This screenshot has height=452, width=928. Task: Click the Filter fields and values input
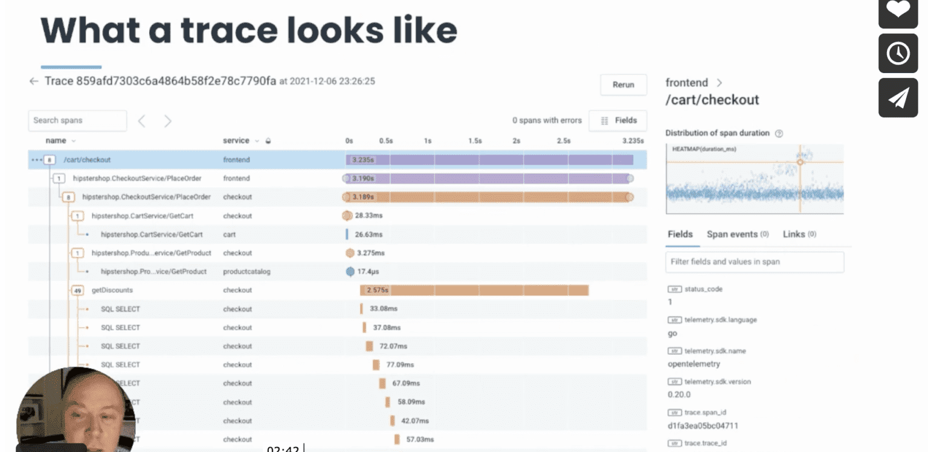[755, 262]
